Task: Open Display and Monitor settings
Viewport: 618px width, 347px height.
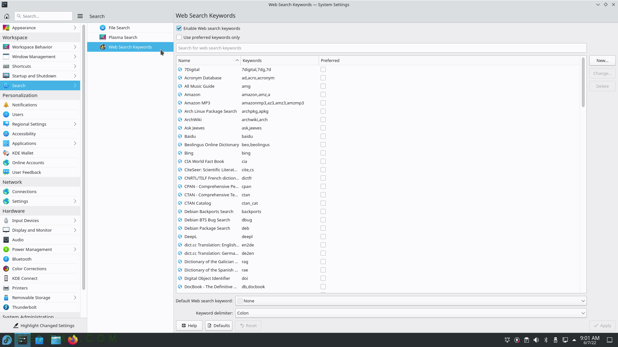Action: [x=40, y=230]
